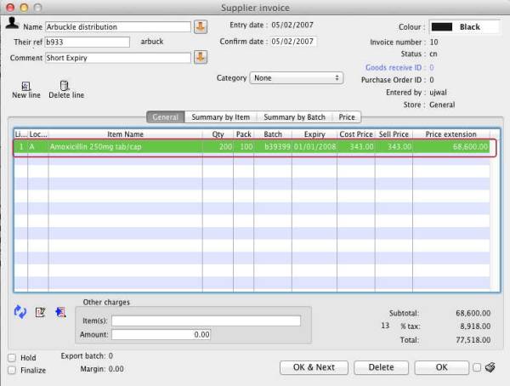Image resolution: width=510 pixels, height=386 pixels.
Task: Tick the Finalize checkbox
Action: tap(12, 370)
